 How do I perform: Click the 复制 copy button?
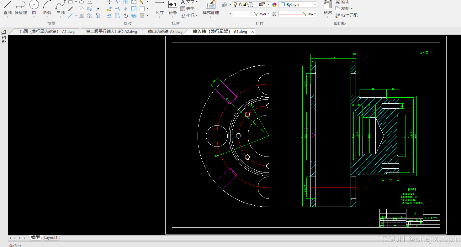click(342, 9)
